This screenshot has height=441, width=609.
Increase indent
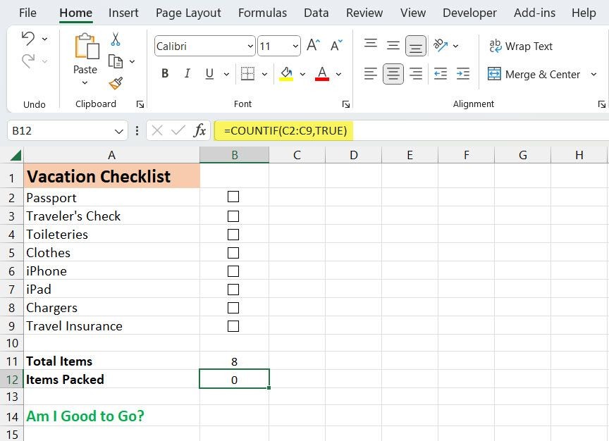(463, 74)
